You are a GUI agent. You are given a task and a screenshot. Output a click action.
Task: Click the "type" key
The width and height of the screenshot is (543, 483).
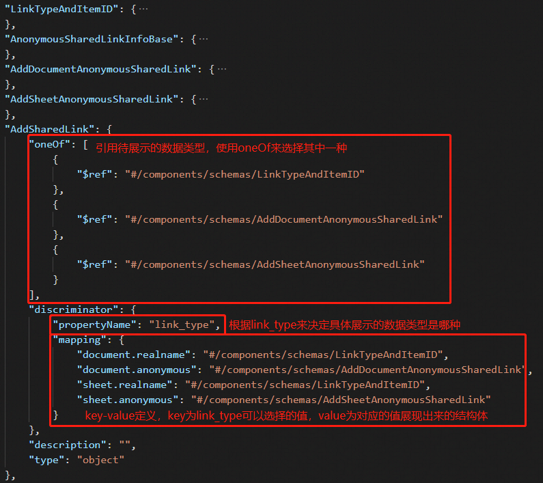[x=46, y=460]
